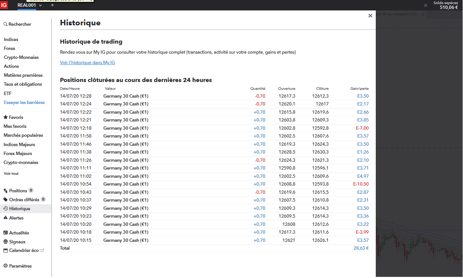Click the IG logo icon
This screenshot has width=463, height=278.
tap(4, 5)
